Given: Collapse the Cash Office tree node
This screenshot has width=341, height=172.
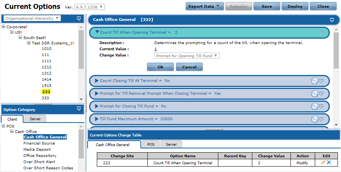Looking at the screenshot, I should (x=12, y=131).
